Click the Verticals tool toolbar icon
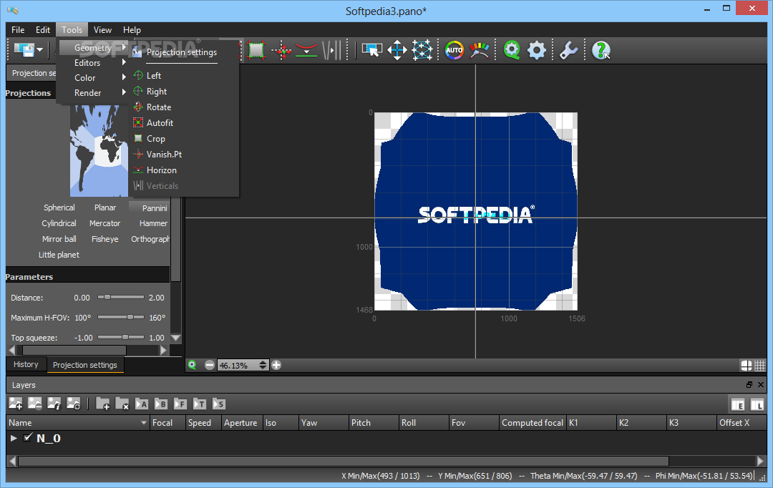This screenshot has height=488, width=773. [x=332, y=50]
